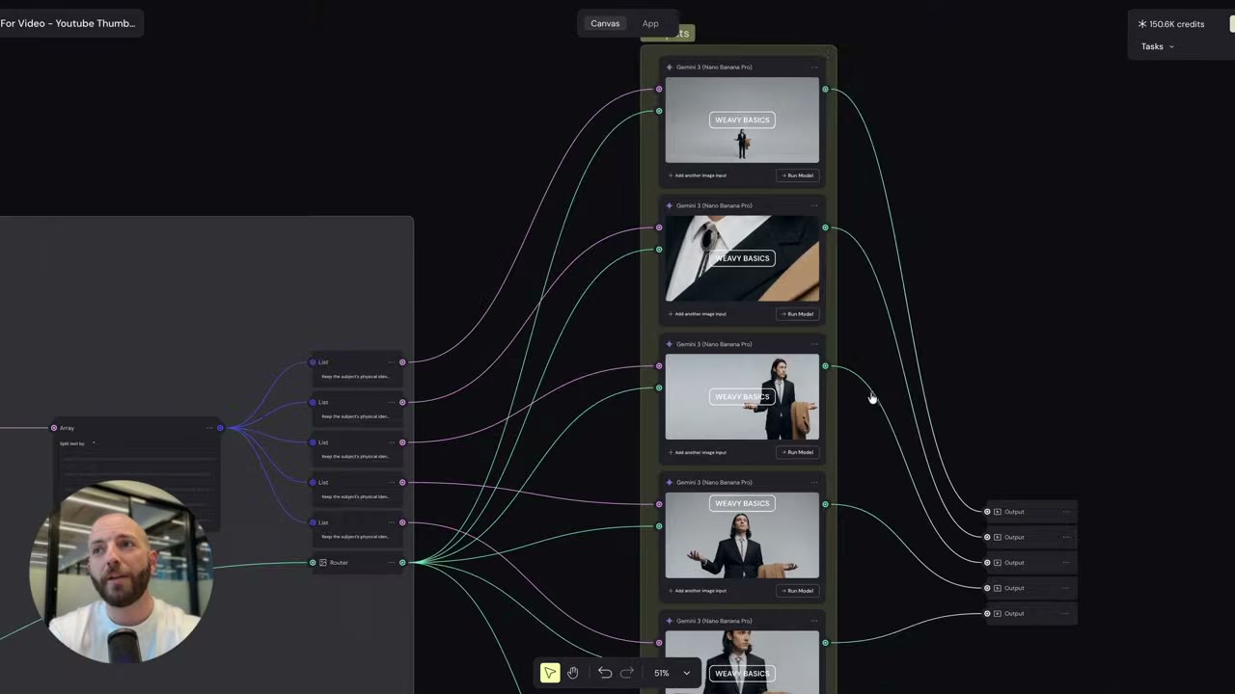Viewport: 1235px width, 694px height.
Task: Open the second Gemini node's three-dot menu
Action: click(x=814, y=205)
